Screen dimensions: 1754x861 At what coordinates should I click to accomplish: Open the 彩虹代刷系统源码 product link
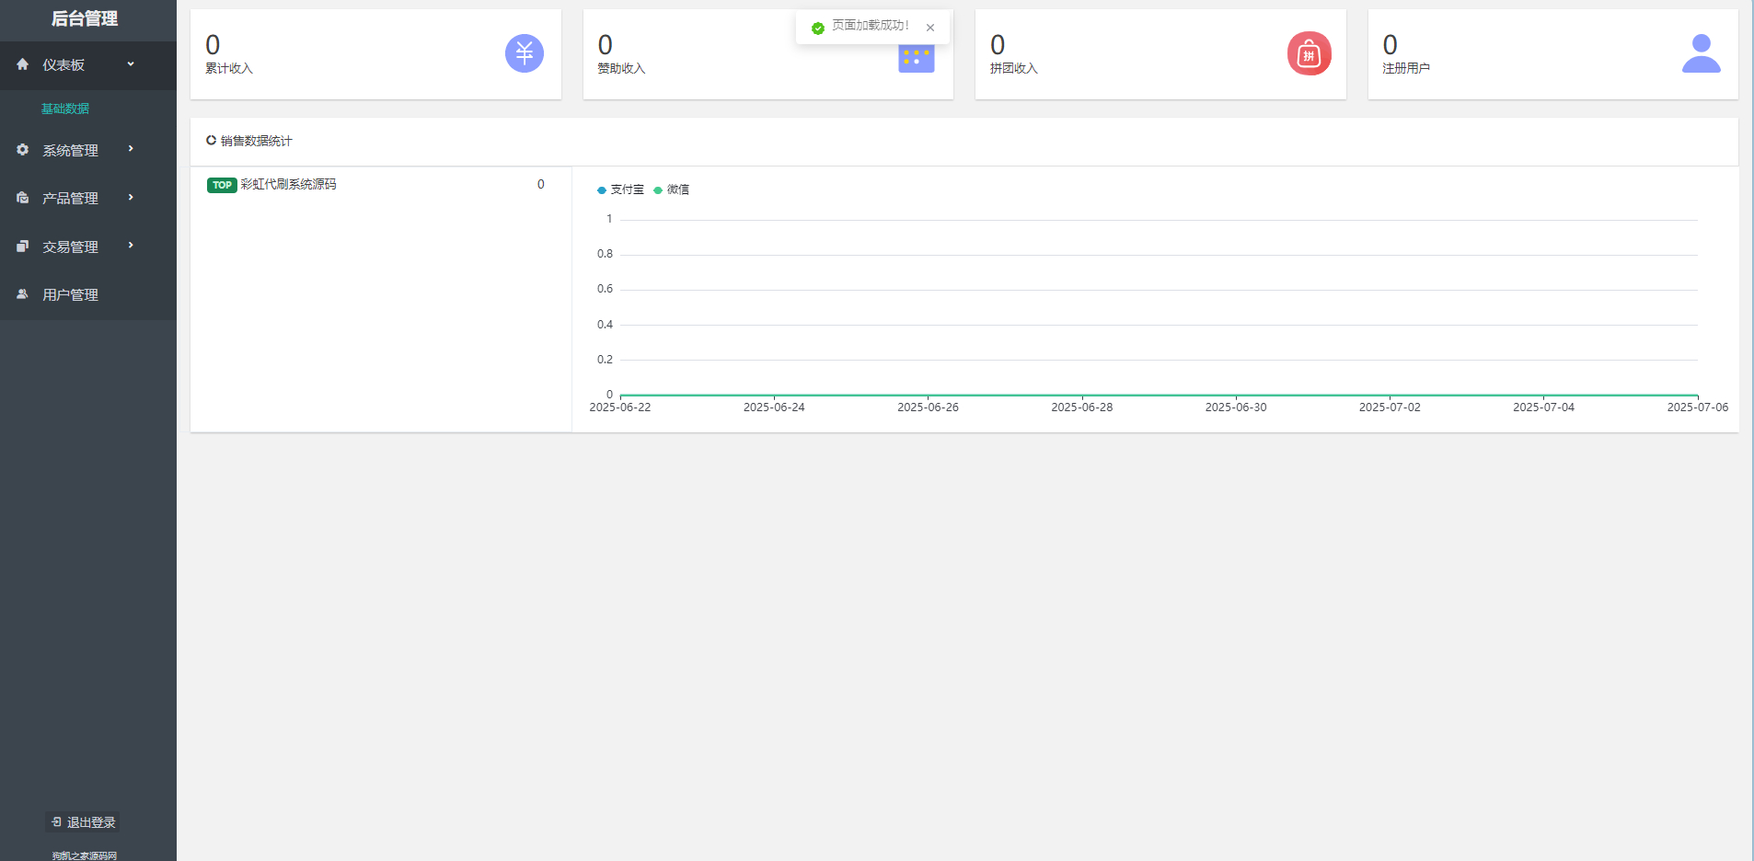[288, 185]
